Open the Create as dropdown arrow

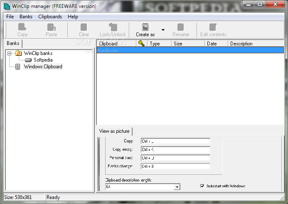coord(163,30)
